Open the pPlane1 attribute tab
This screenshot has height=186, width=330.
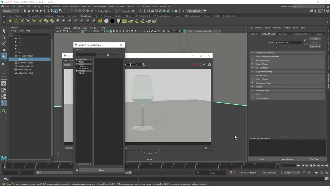tap(254, 34)
